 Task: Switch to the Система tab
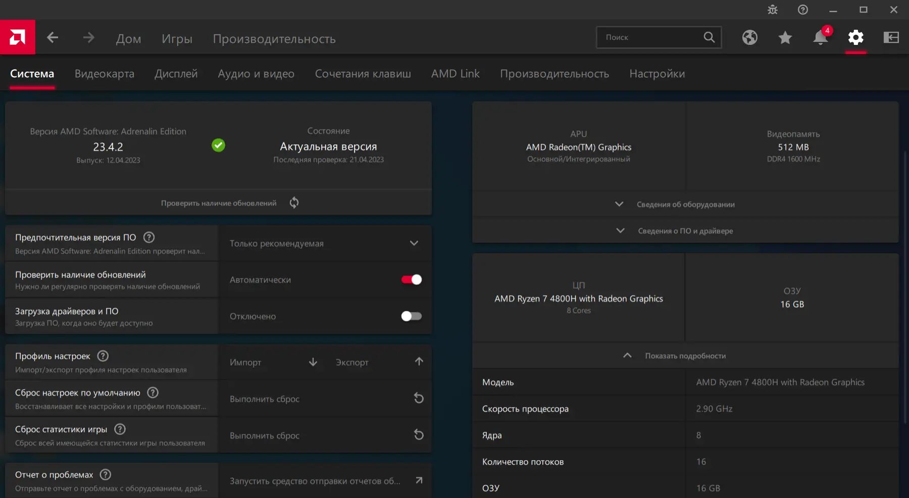point(32,74)
